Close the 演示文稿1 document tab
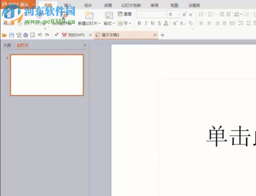This screenshot has width=256, height=196. click(x=155, y=35)
